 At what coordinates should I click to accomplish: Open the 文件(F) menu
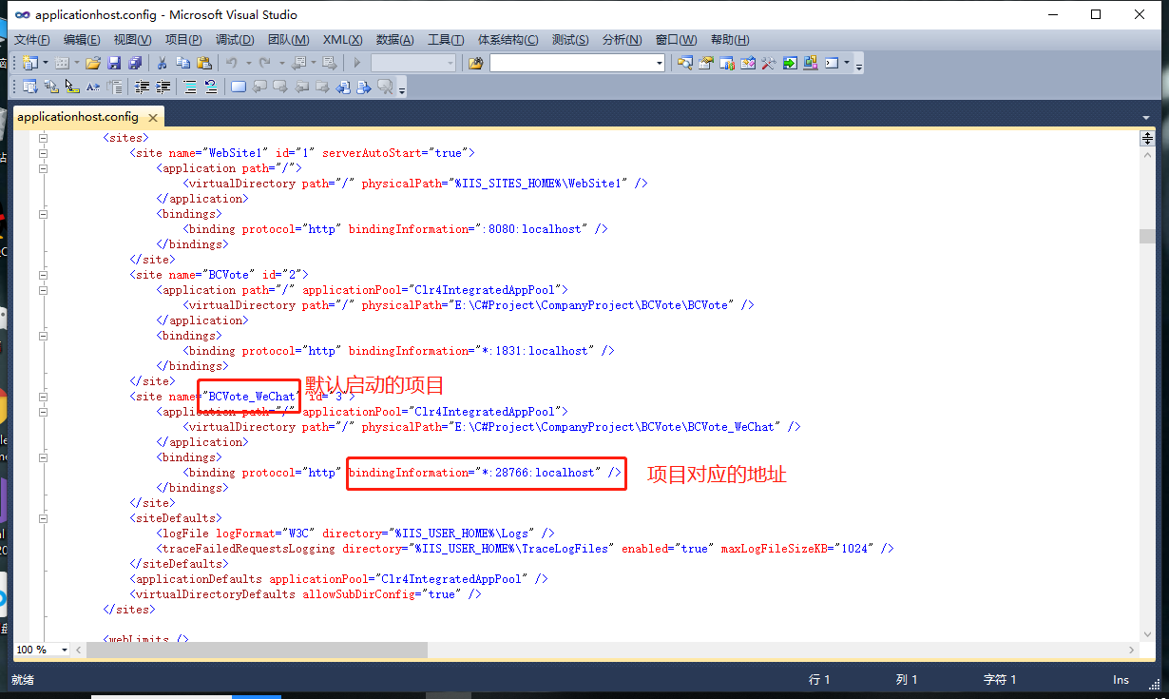point(32,40)
